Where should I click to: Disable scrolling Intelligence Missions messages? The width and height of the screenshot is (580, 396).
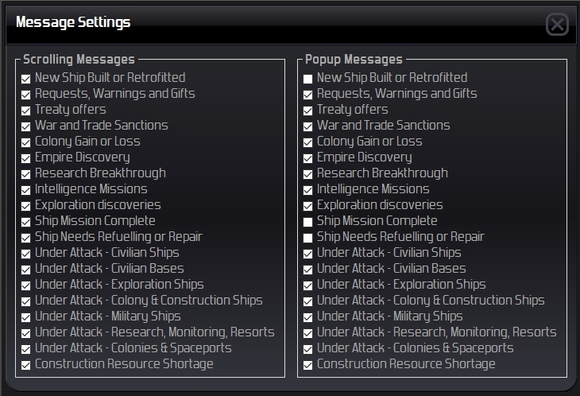tap(26, 190)
